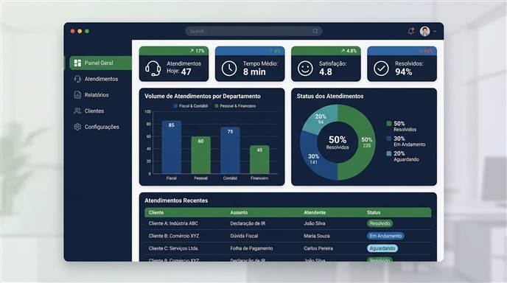
Task: Sort table by Atendente column header
Action: pos(315,212)
